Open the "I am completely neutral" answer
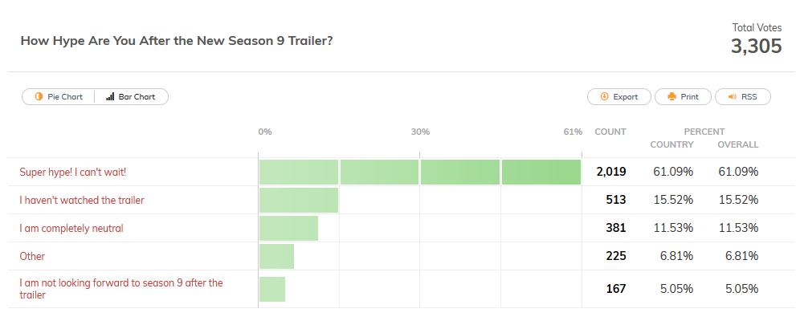796x329 pixels. [x=71, y=228]
